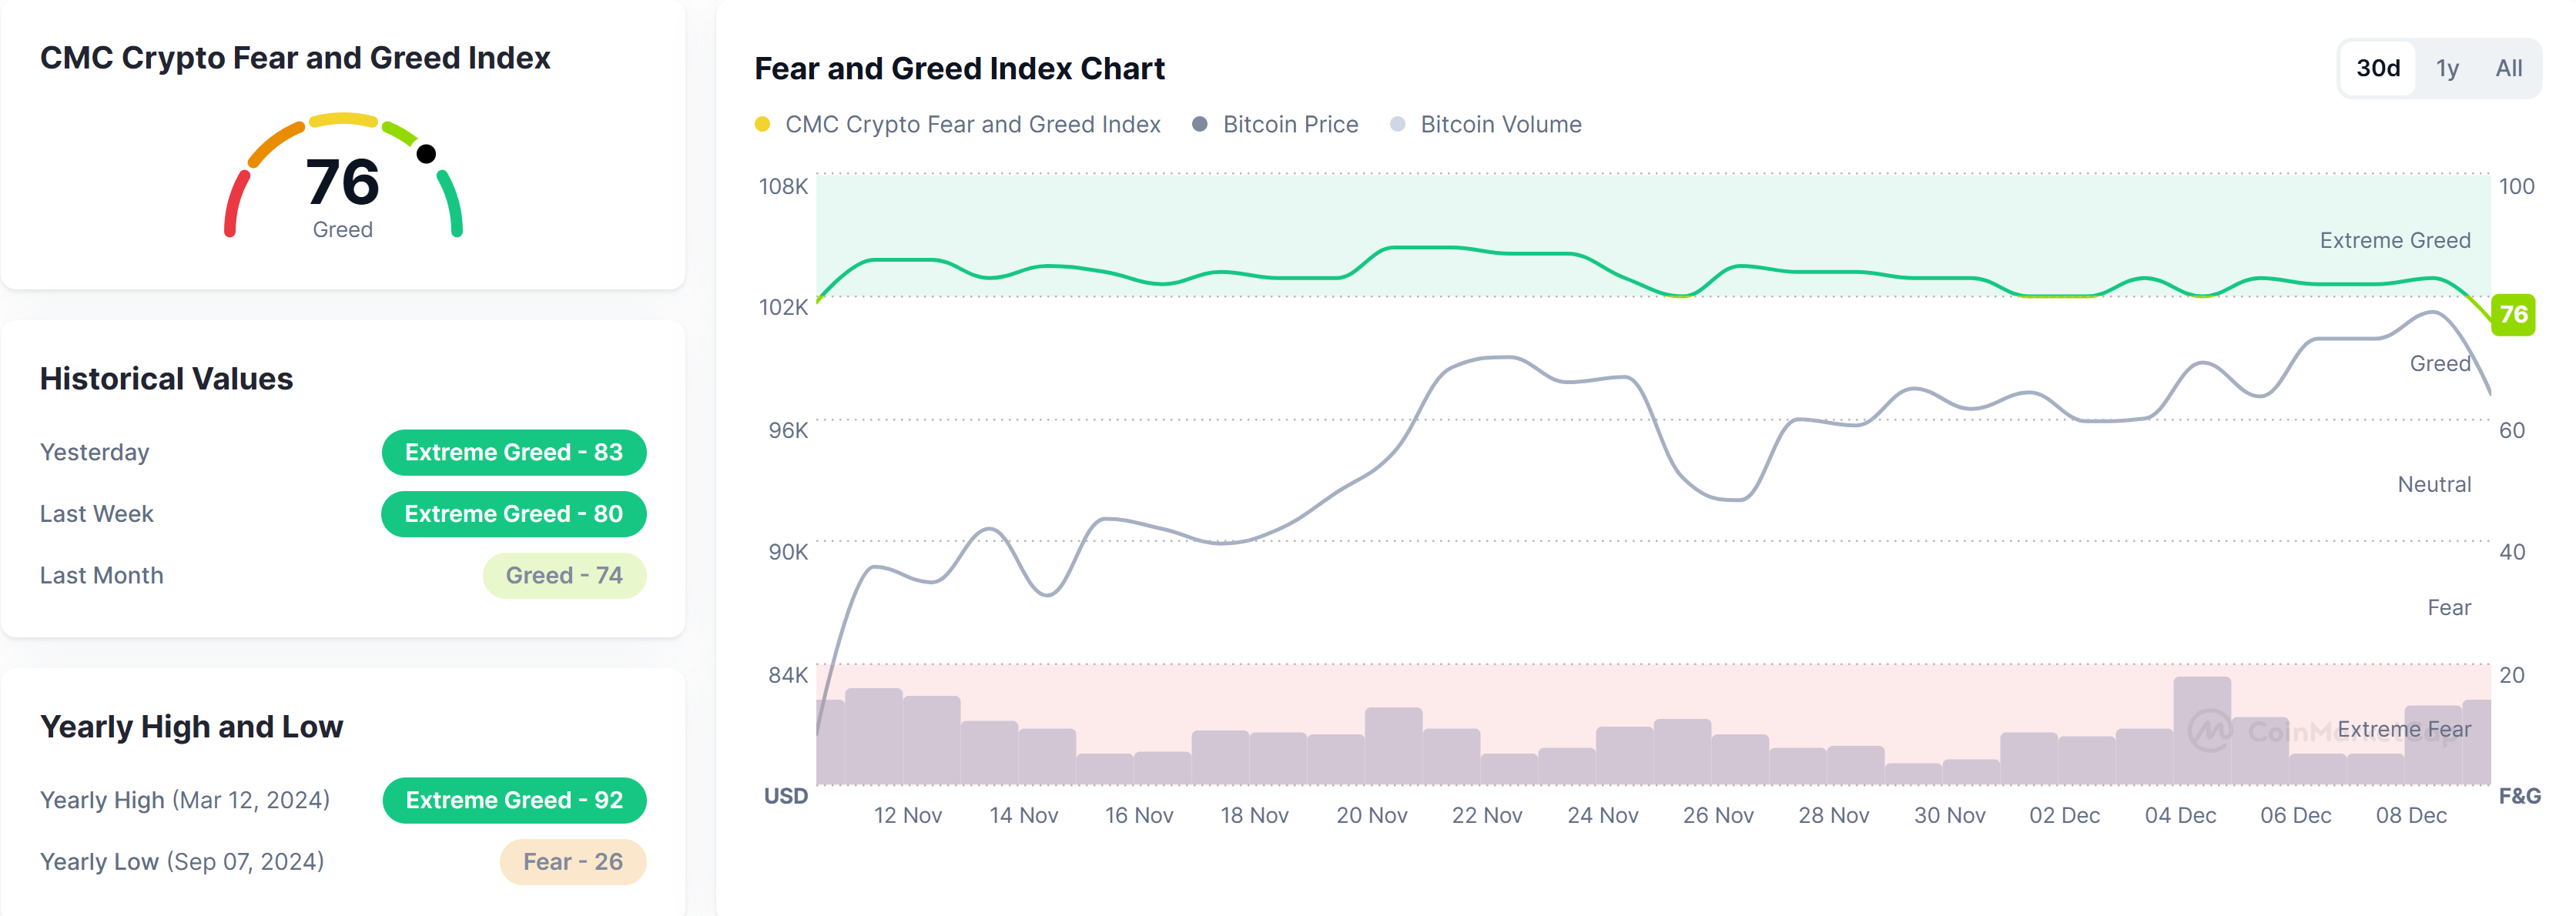Switch chart range to 30d
Screen dimensions: 2576x916
point(2377,68)
